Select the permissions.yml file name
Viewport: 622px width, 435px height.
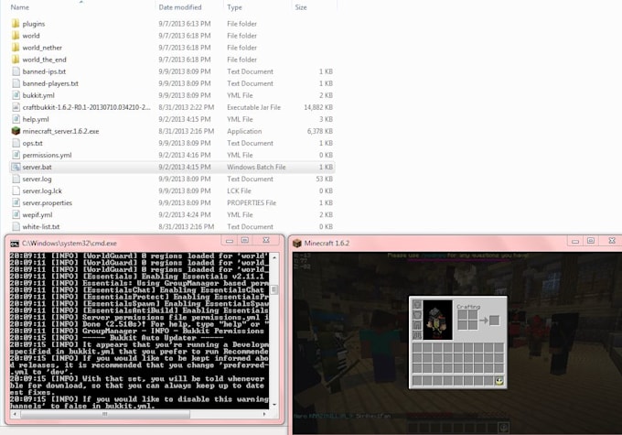click(x=47, y=155)
